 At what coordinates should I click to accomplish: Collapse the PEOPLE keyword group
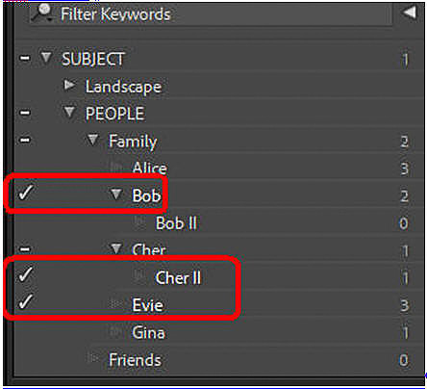tap(69, 113)
